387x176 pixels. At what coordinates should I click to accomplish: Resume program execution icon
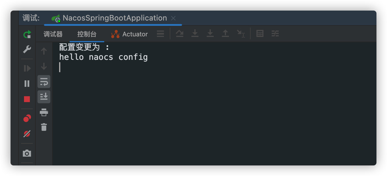27,68
